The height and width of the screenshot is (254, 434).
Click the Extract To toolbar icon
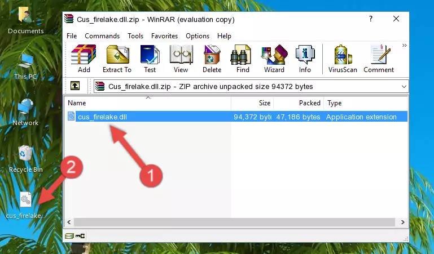coord(117,59)
